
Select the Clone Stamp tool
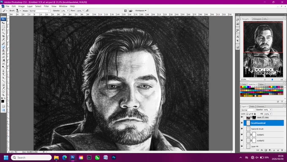[x=3, y=50]
